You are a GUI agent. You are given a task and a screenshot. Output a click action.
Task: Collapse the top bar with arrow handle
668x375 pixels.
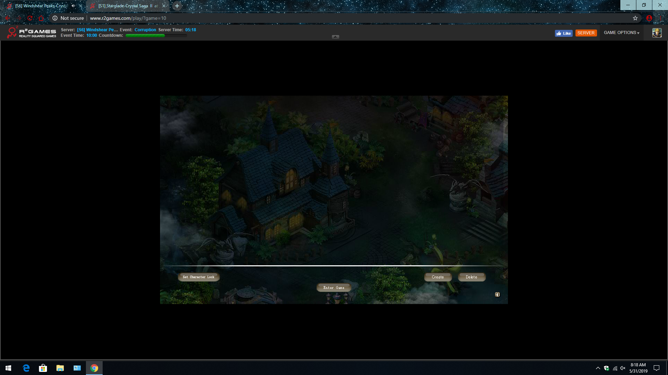coord(335,37)
